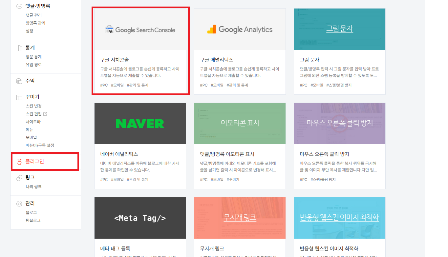Select the 플러그인 menu item

coord(35,161)
